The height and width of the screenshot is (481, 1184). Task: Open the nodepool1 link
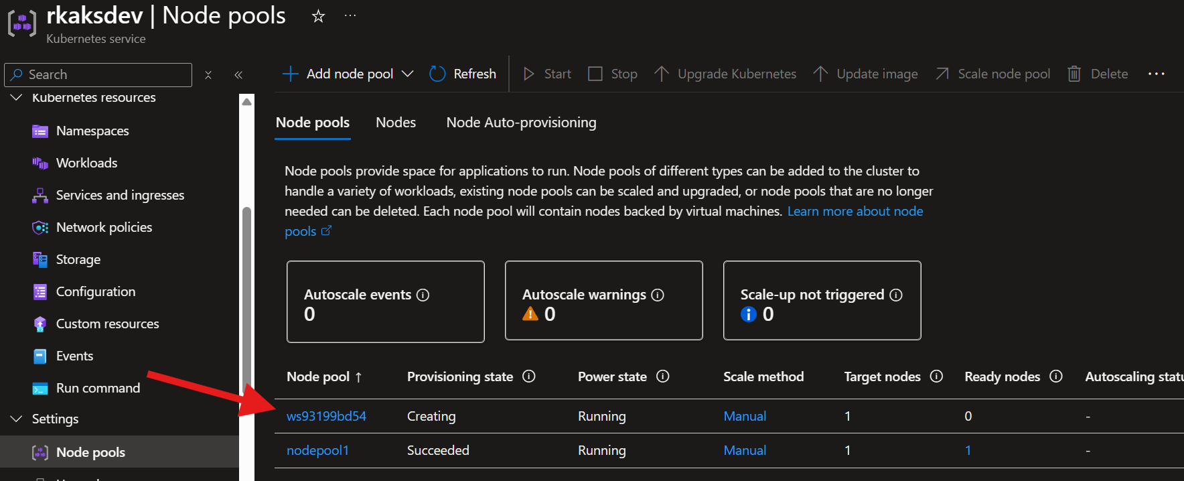(x=317, y=450)
